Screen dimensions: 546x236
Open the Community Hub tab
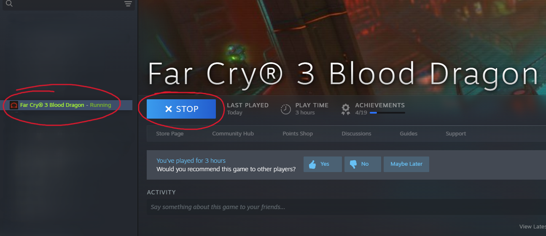[233, 134]
